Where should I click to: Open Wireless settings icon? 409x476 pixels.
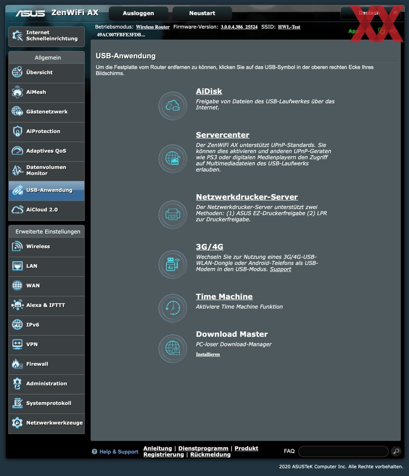[x=17, y=246]
